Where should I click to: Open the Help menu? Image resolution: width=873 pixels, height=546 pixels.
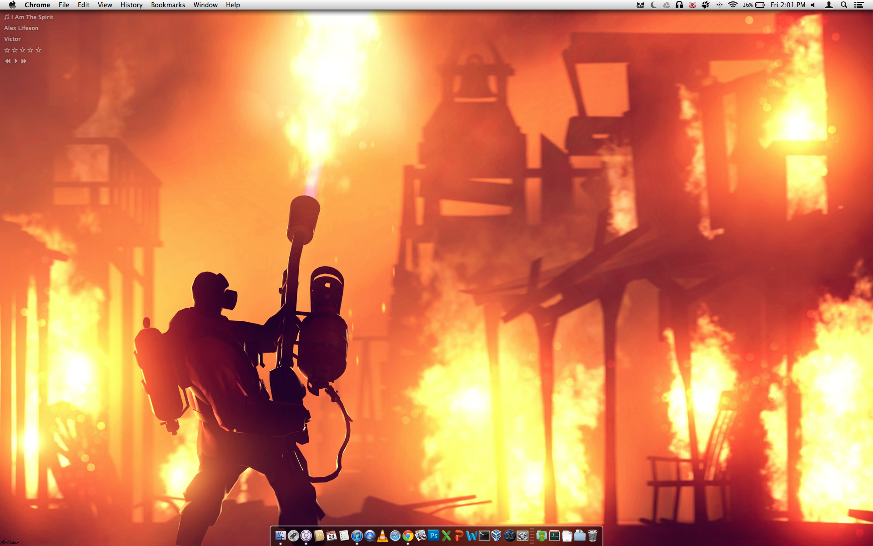click(x=233, y=5)
